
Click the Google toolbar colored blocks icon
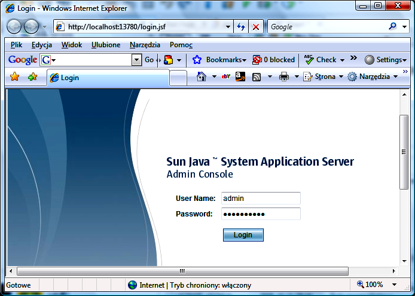tap(168, 60)
